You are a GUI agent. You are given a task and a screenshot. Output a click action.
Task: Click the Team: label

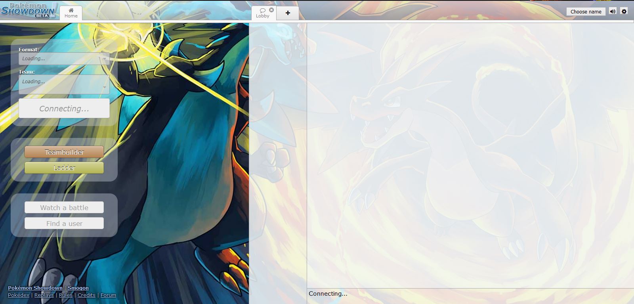[27, 72]
